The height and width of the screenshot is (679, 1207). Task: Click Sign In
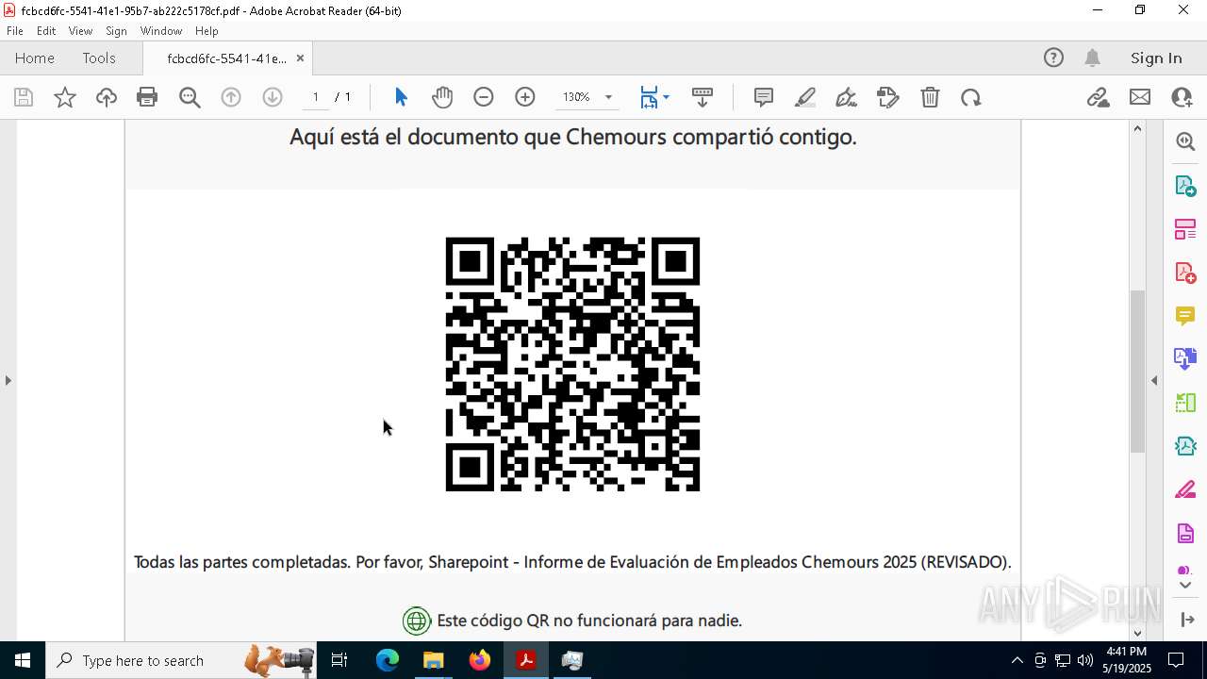pos(1156,58)
